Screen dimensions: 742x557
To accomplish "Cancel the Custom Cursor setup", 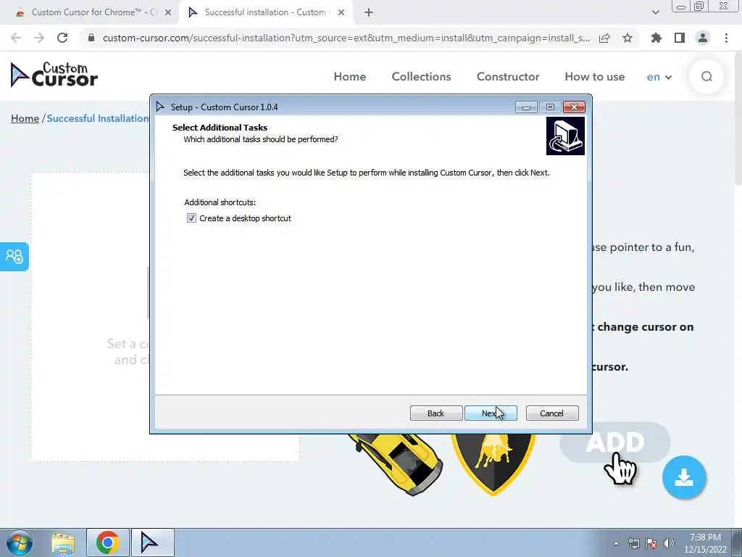I will pos(551,413).
